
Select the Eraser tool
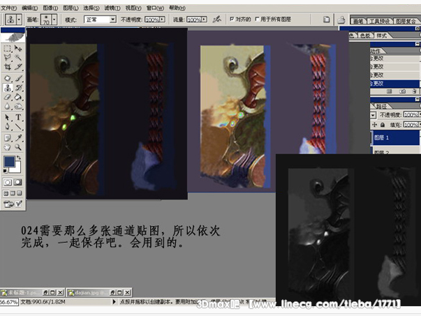pyautogui.click(x=7, y=97)
